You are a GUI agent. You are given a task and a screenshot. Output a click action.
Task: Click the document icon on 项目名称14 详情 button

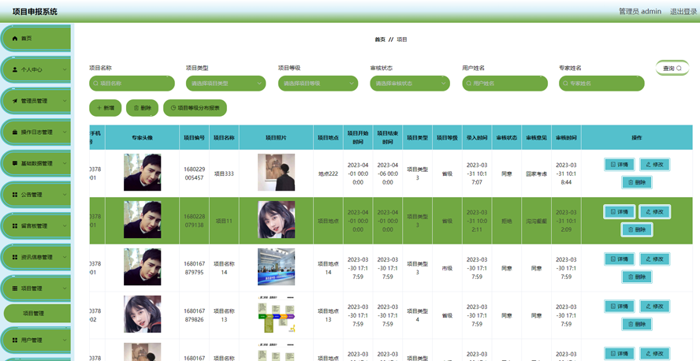click(613, 259)
